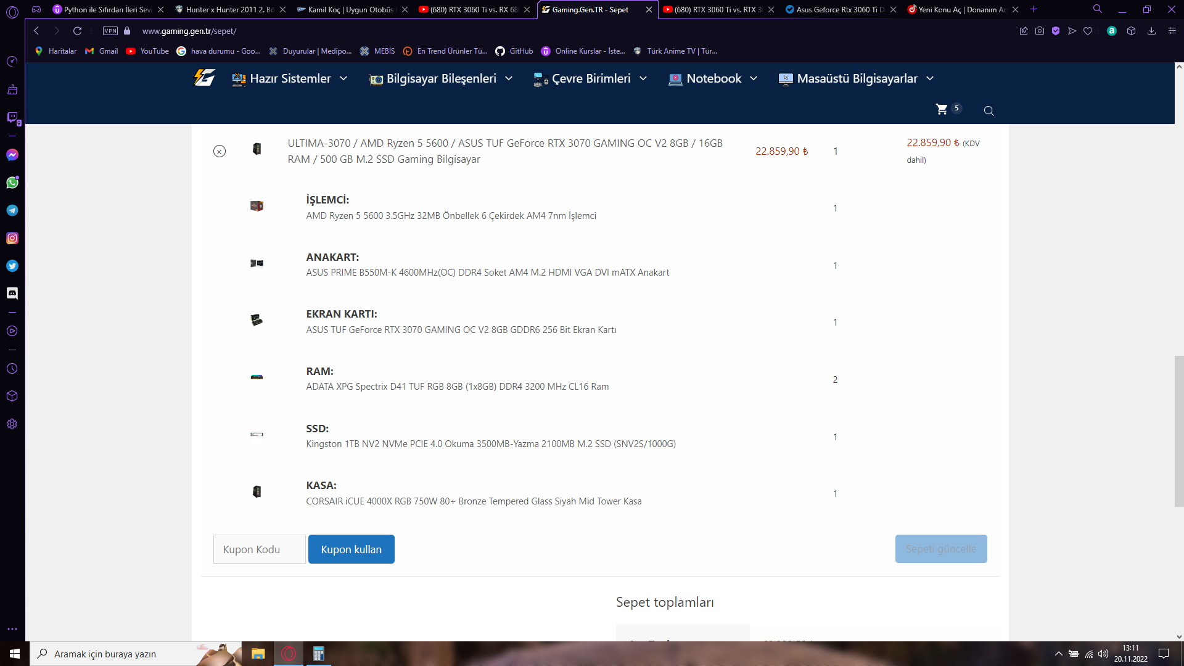Remove ULTIMA-3070 item from cart
Screen dimensions: 1184x666
pos(220,151)
